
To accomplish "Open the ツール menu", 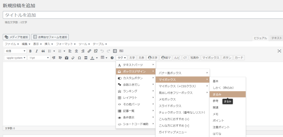I will pos(84,44).
